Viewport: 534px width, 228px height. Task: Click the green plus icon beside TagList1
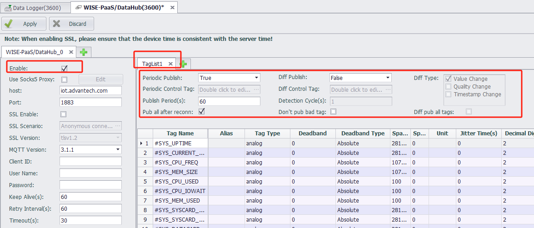(184, 64)
